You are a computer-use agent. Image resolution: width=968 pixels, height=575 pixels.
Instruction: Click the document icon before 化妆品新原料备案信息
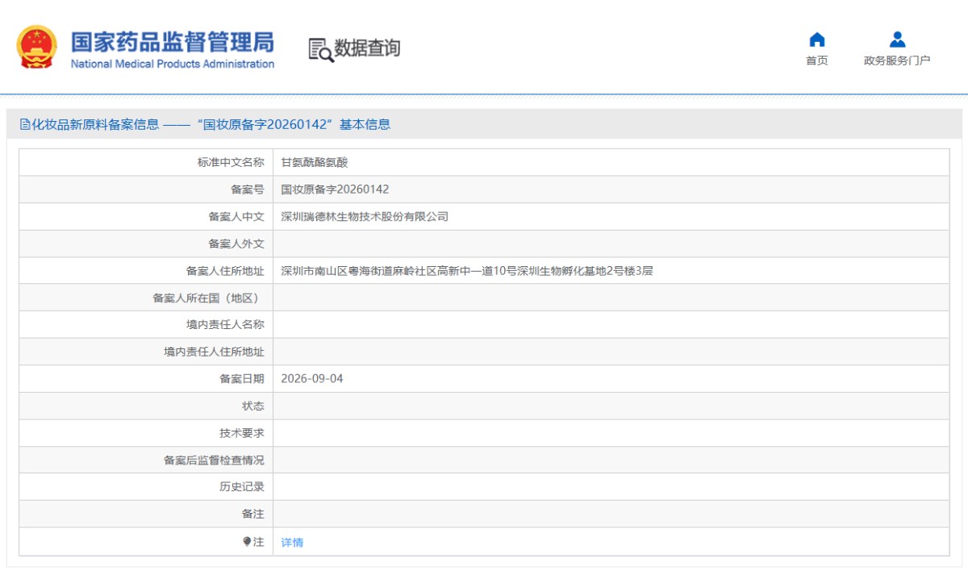[24, 124]
